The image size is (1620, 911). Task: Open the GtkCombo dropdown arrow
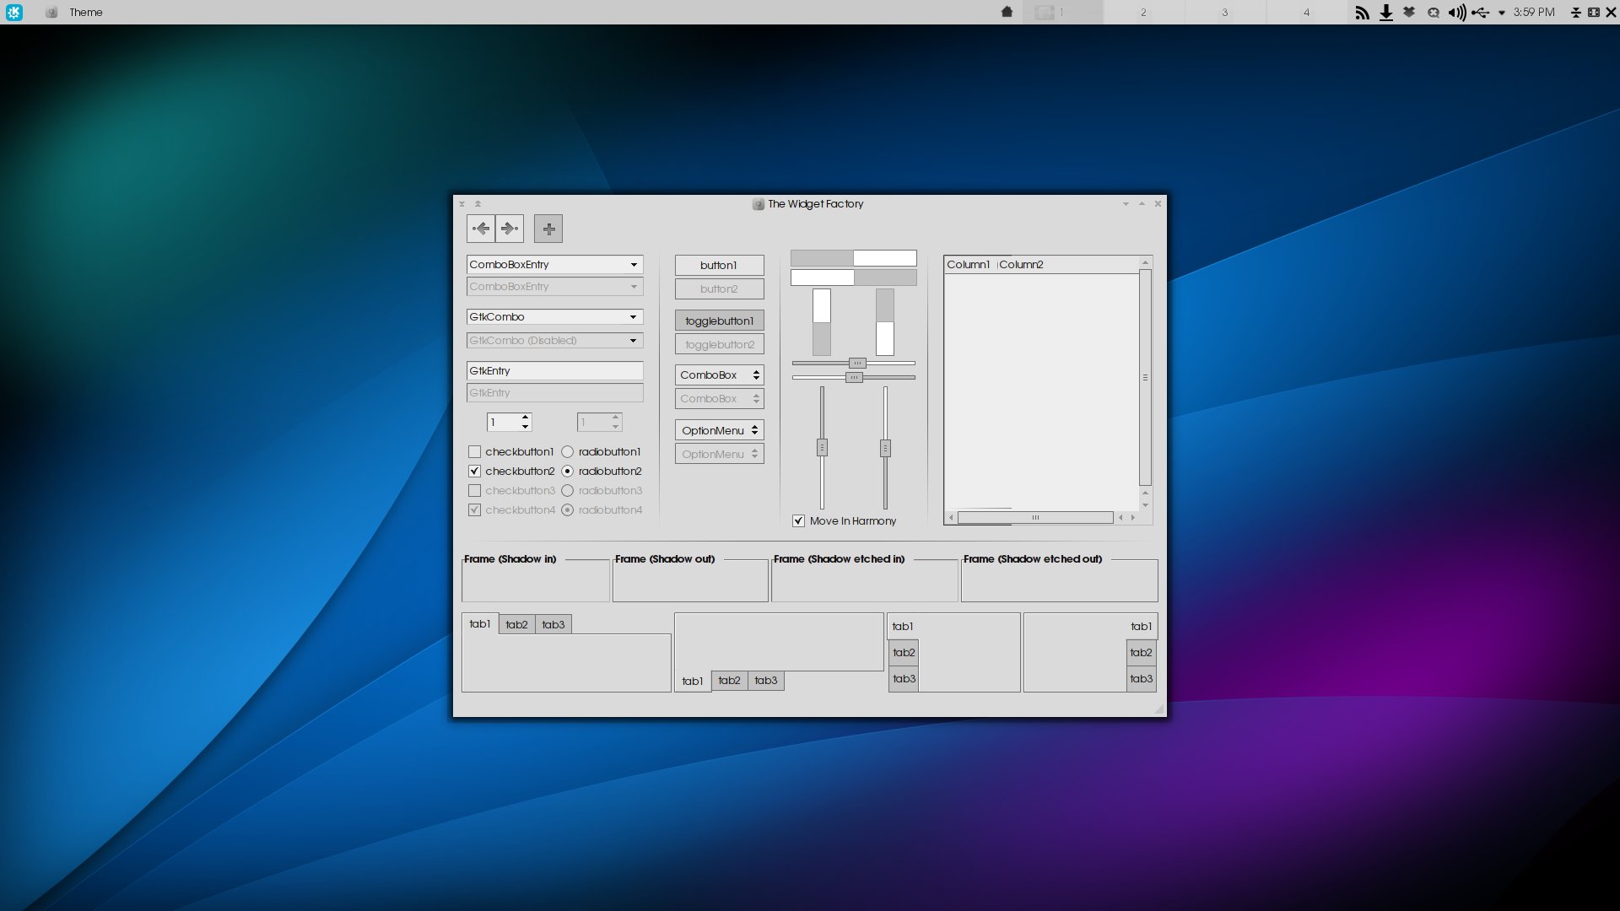[633, 317]
